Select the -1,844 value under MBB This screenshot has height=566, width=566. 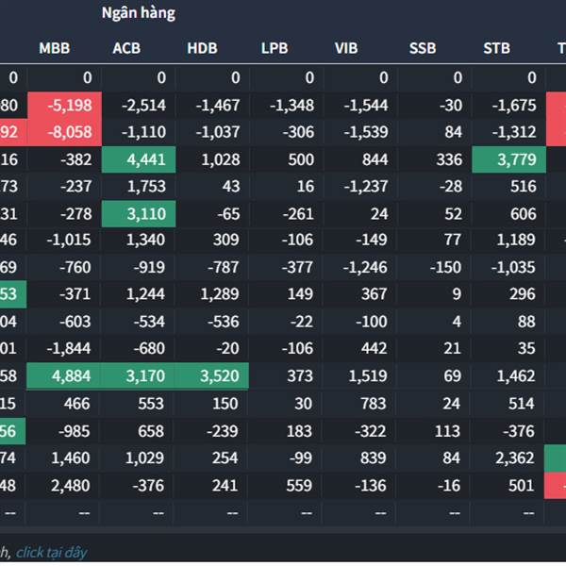pyautogui.click(x=69, y=348)
